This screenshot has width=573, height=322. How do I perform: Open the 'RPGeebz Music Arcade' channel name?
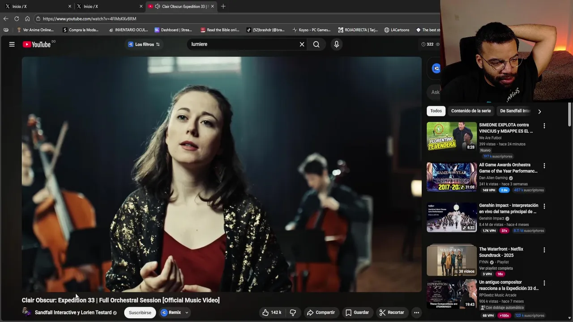498,295
